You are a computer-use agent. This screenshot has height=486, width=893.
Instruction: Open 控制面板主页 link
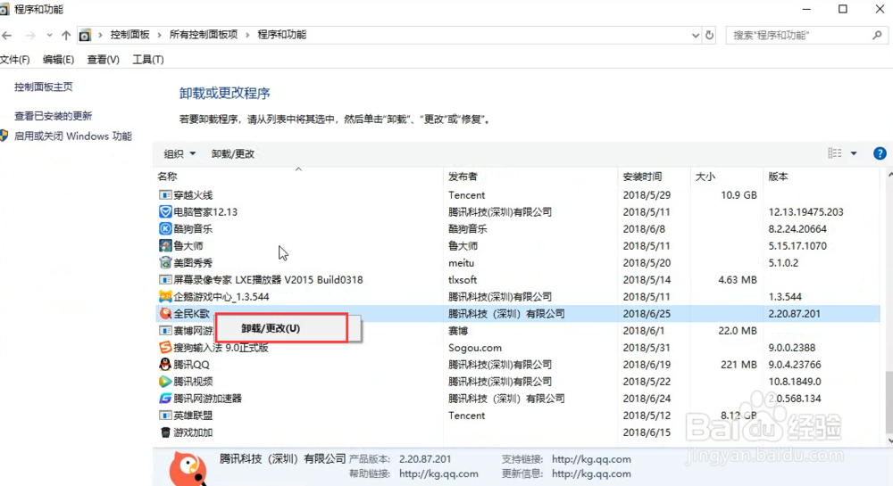tap(43, 87)
